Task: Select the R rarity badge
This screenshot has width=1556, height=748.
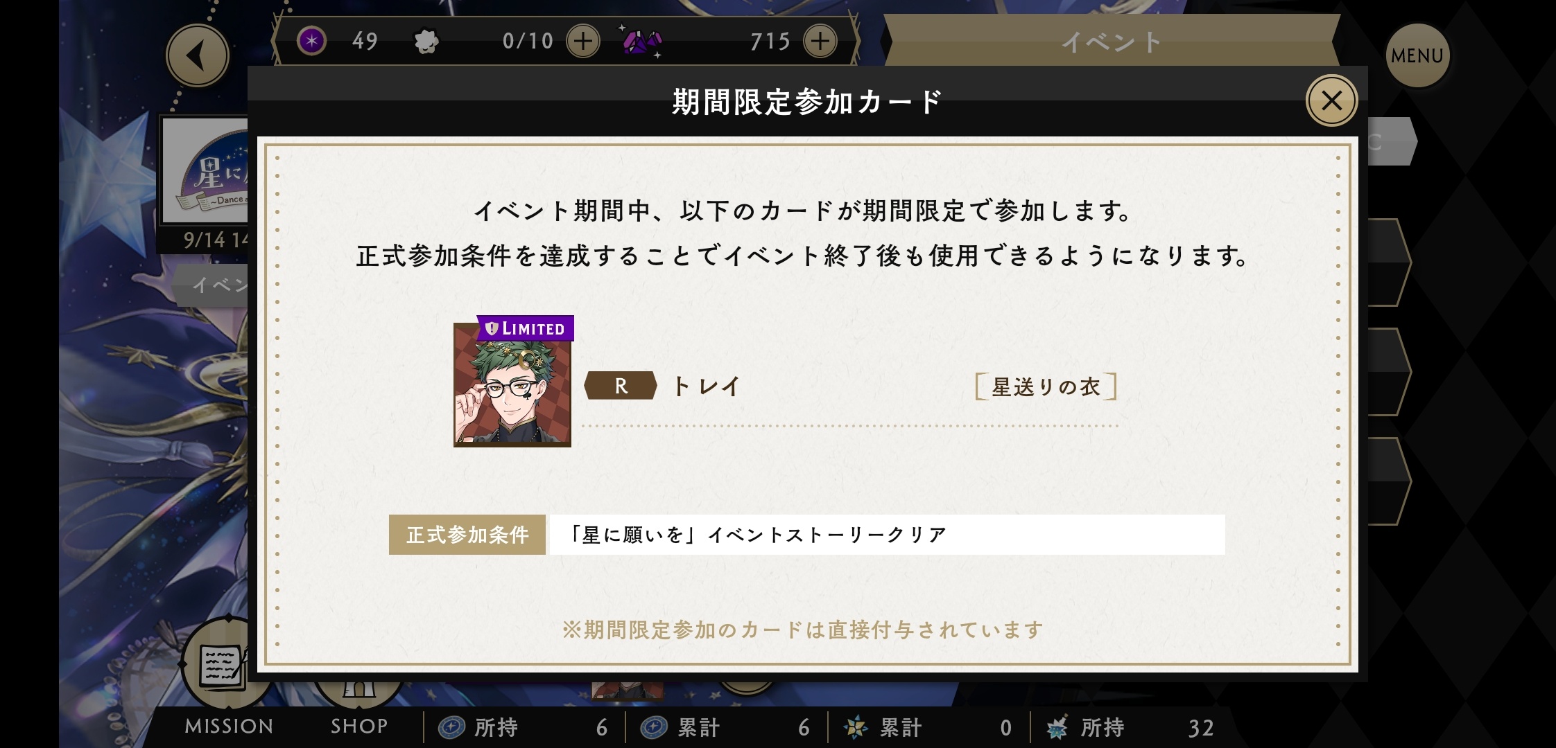Action: [621, 386]
